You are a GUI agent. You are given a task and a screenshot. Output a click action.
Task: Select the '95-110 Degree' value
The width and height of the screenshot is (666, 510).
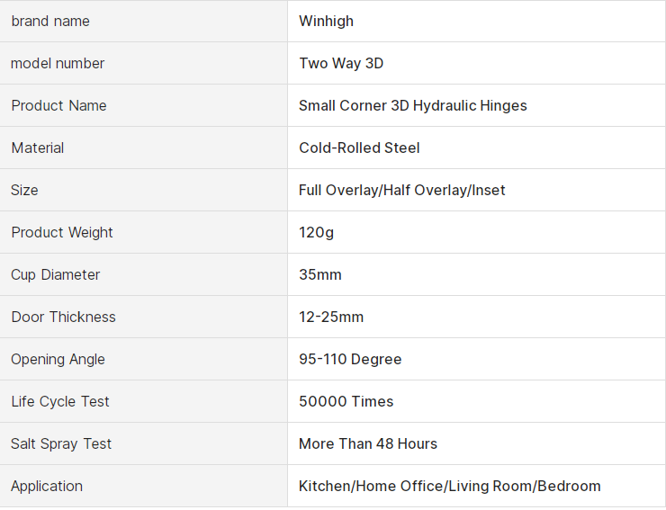(350, 359)
